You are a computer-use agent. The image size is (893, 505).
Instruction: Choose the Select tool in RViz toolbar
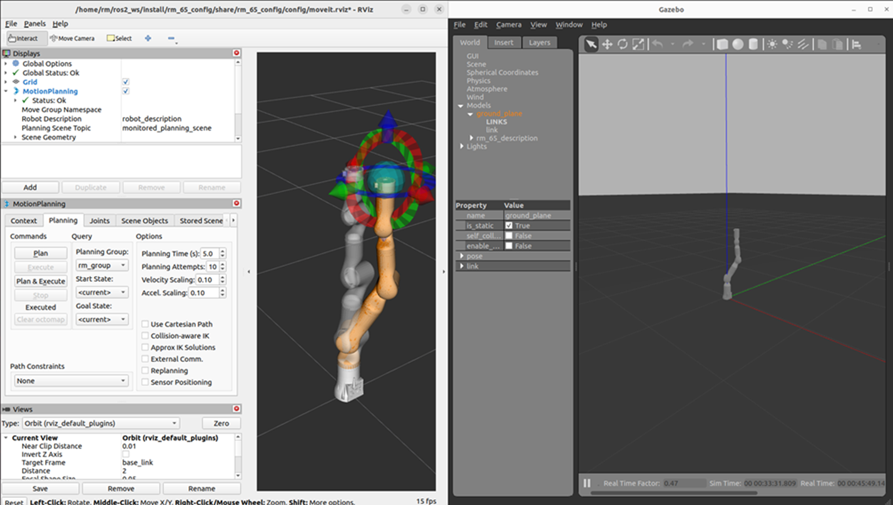point(119,38)
